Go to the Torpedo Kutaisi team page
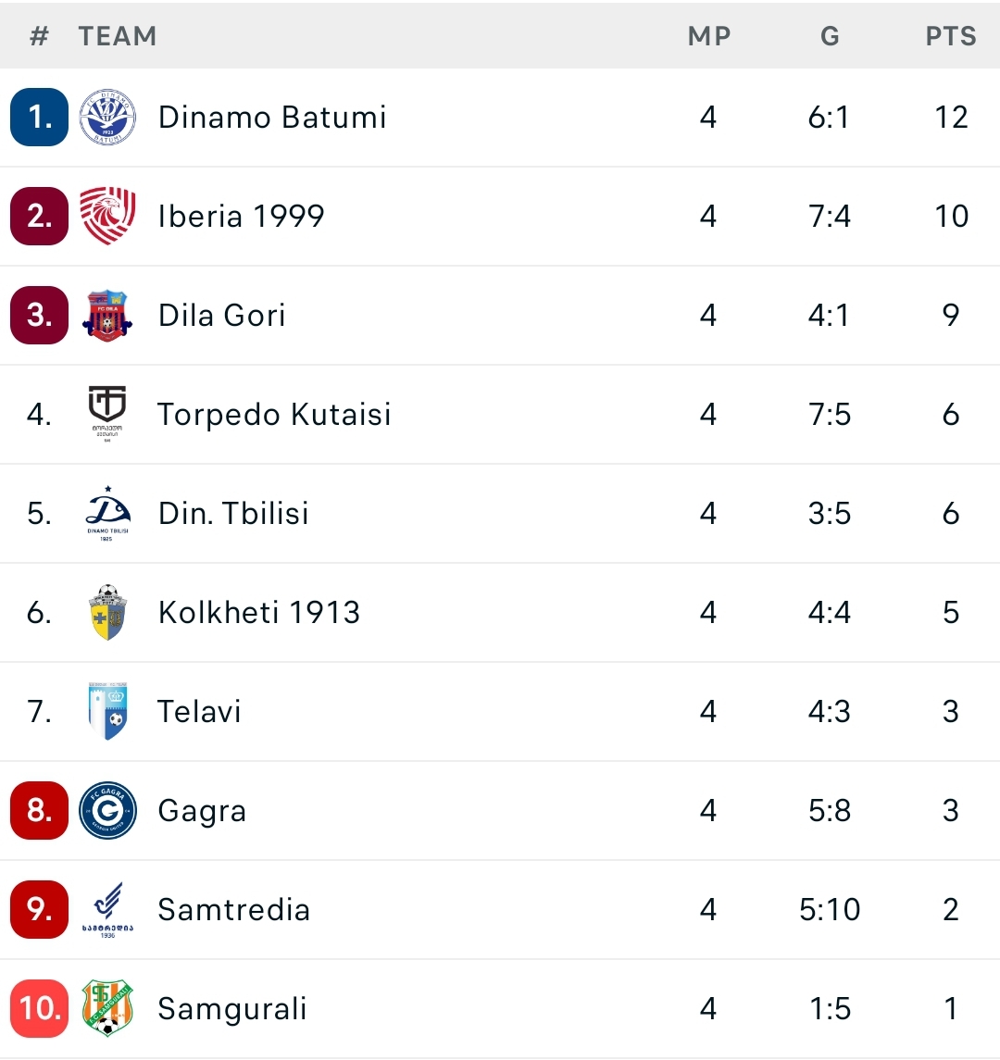The image size is (1000, 1060). [x=274, y=414]
